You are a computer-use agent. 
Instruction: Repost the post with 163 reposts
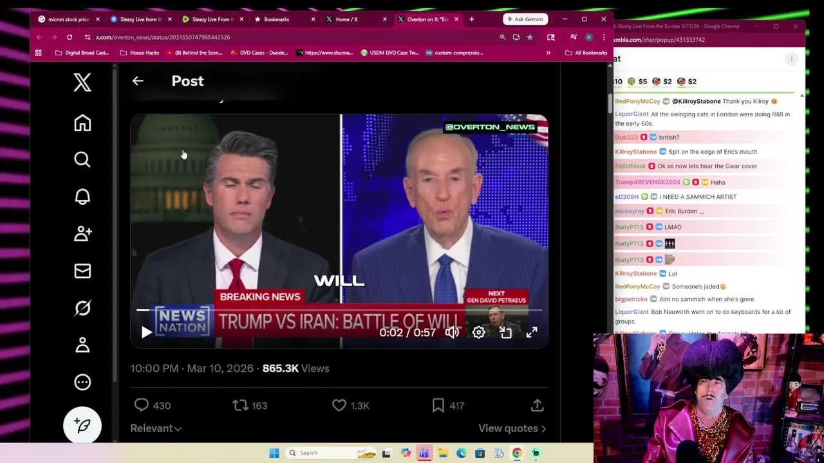(240, 405)
